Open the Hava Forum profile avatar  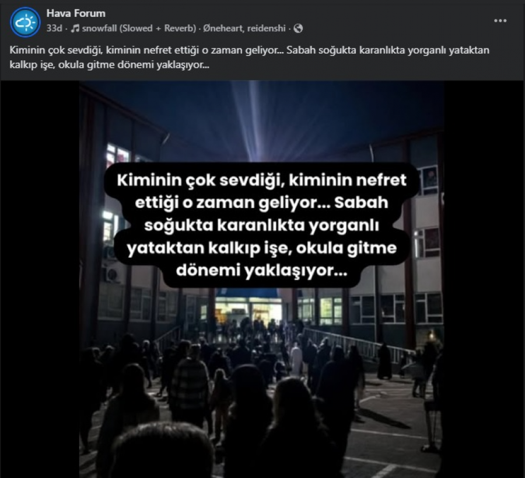[x=25, y=22]
